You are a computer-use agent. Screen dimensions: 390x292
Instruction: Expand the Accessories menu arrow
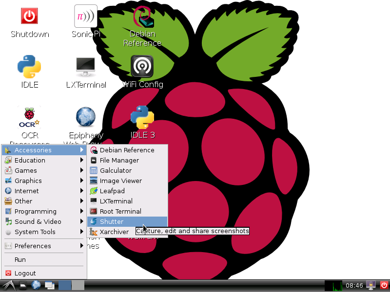tap(81, 150)
